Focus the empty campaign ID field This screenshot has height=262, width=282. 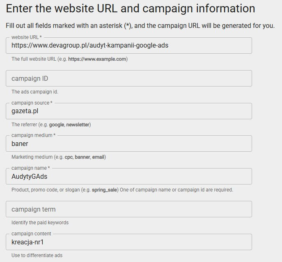(x=129, y=78)
